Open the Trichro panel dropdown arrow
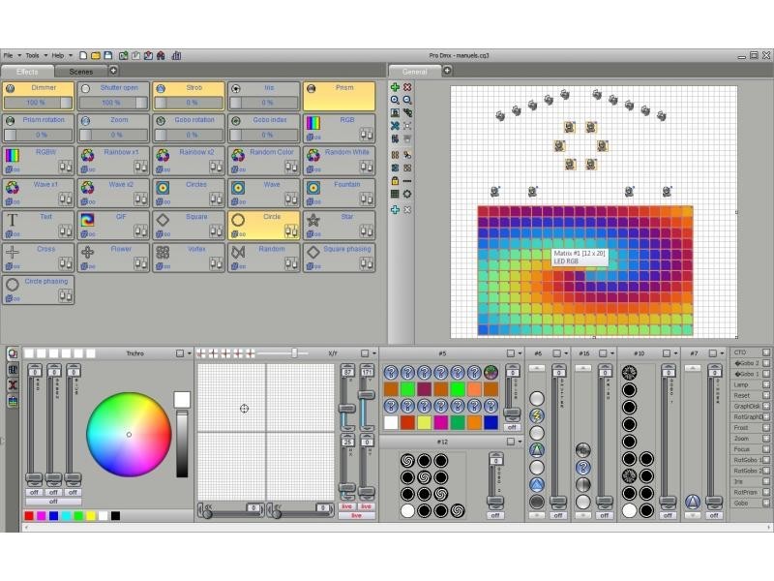Screen dimensions: 774x581 coord(190,353)
